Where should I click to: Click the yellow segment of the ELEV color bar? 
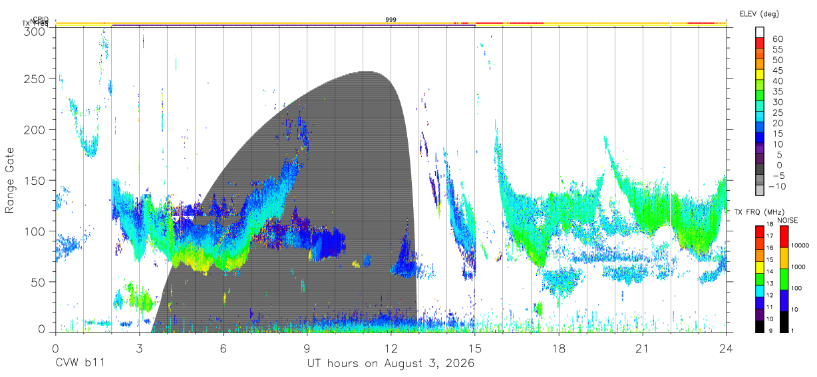coord(760,75)
